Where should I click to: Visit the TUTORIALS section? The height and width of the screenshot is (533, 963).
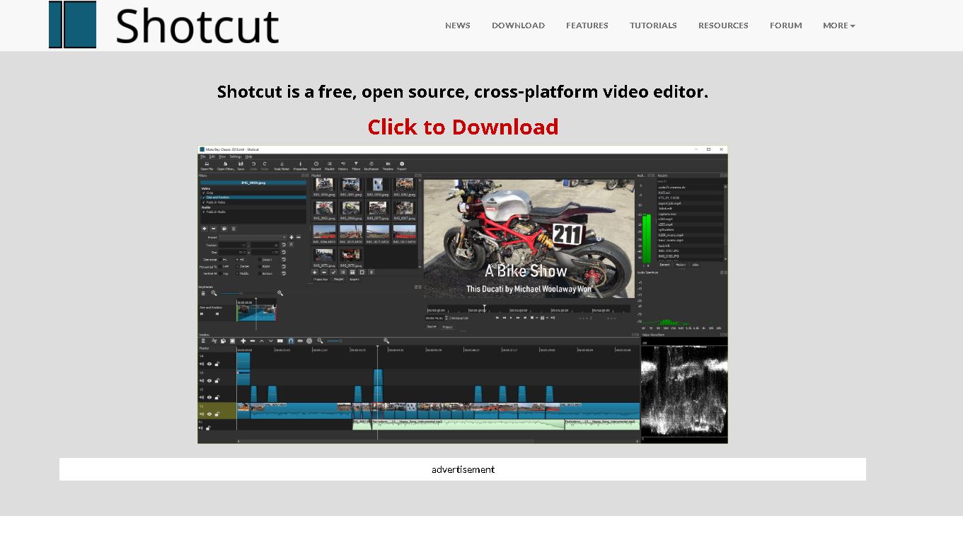pyautogui.click(x=653, y=25)
